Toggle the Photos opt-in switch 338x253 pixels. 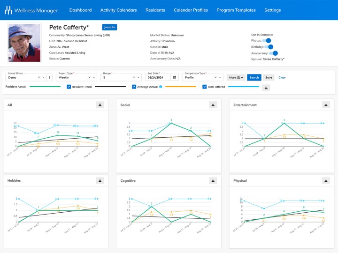coord(268,41)
